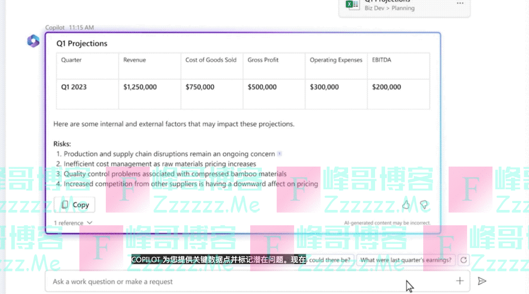Viewport: 529px width, 294px height.
Task: Refresh the suggested prompts
Action: [x=464, y=260]
